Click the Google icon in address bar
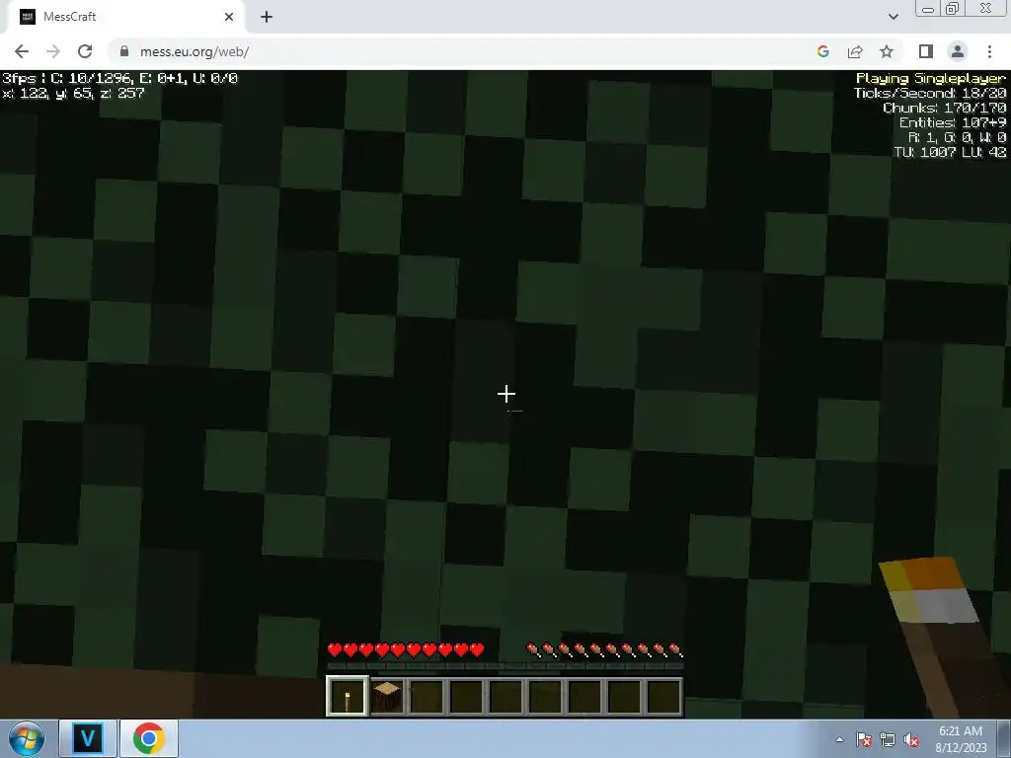Viewport: 1011px width, 758px height. pos(822,51)
